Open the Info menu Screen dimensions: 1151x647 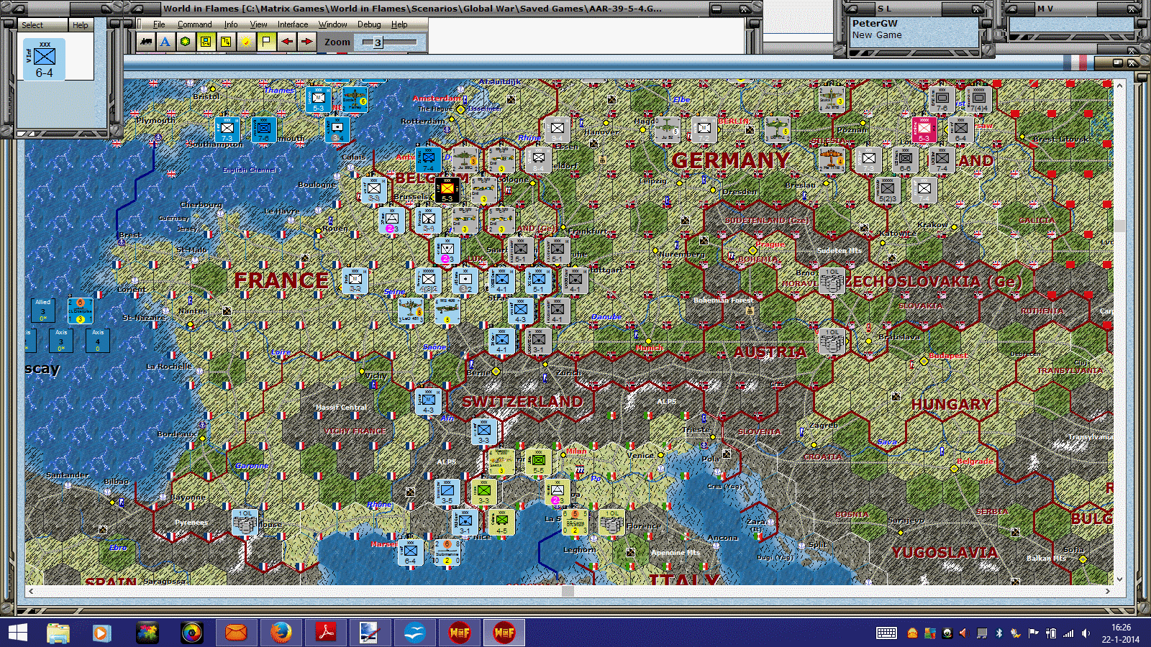pos(231,24)
